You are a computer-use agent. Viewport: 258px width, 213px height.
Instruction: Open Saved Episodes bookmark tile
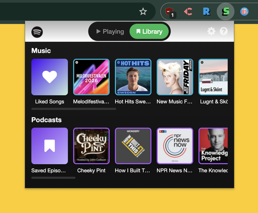pos(49,146)
